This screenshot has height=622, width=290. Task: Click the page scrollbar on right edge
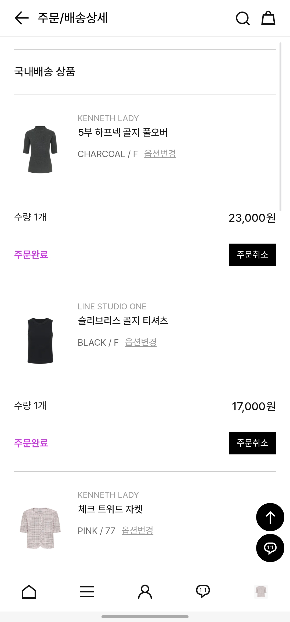point(280,126)
